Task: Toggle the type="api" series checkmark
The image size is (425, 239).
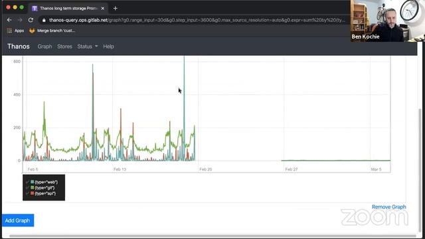Action: coord(27,193)
